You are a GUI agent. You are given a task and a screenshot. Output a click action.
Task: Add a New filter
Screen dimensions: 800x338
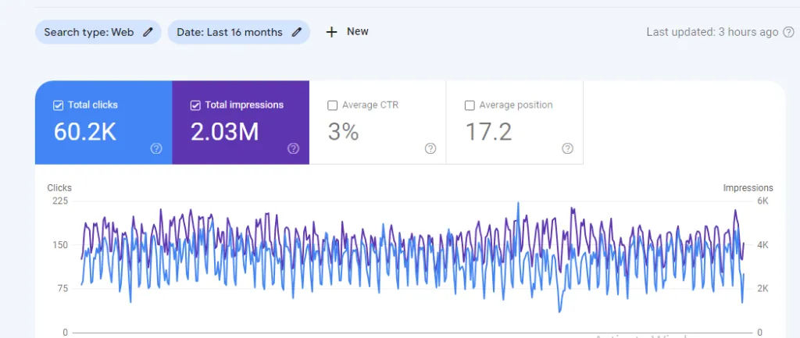pos(347,31)
